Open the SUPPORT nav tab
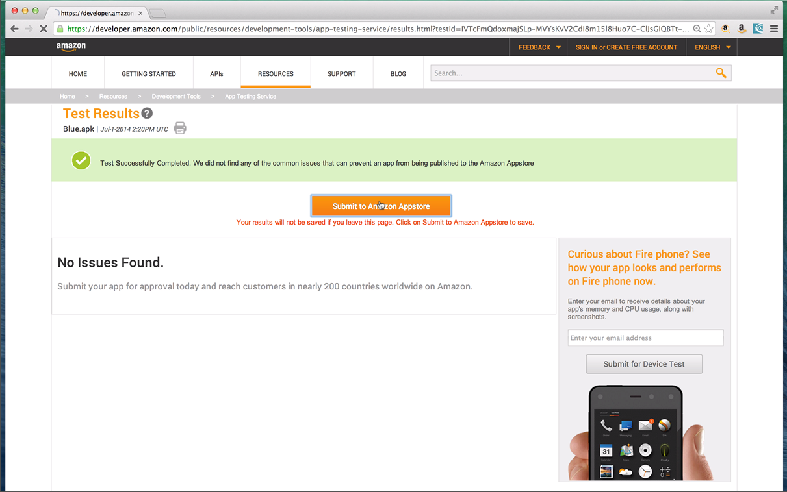787x492 pixels. coord(342,73)
